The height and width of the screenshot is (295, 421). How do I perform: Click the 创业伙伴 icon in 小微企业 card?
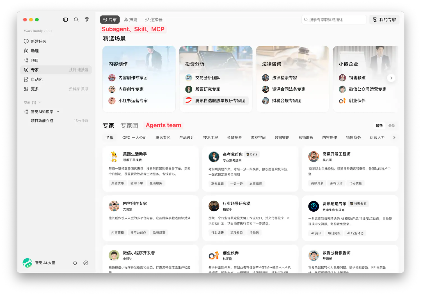pyautogui.click(x=342, y=101)
